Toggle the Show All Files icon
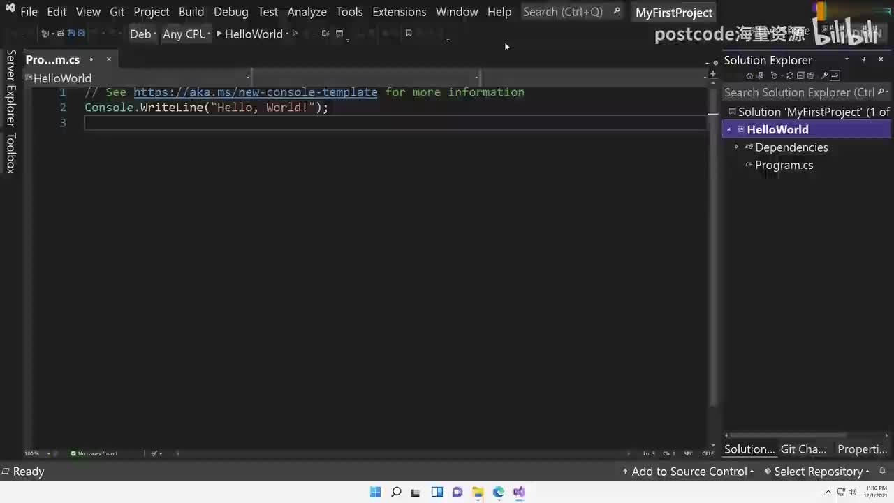Viewport: 894px width, 503px height. (x=811, y=75)
